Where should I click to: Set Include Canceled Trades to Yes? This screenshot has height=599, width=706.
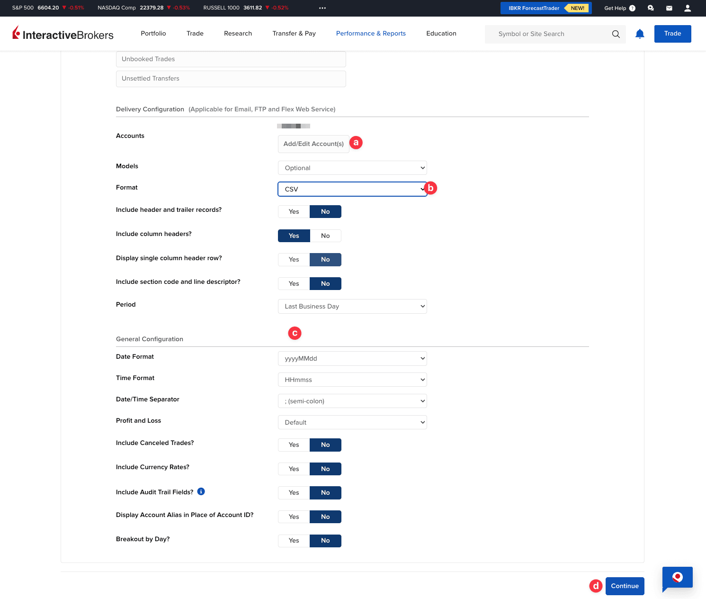coord(294,445)
